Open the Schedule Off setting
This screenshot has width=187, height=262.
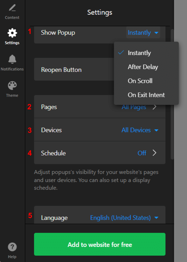click(100, 153)
